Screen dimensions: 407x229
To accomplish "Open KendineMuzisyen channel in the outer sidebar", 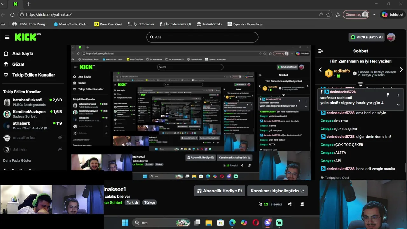I will click(x=33, y=114).
